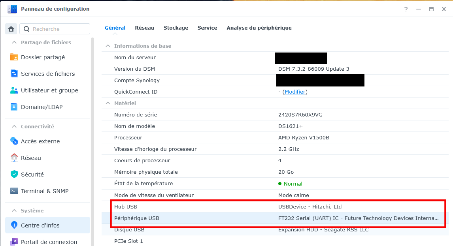Open Domaine/LDAP icon

click(x=14, y=107)
